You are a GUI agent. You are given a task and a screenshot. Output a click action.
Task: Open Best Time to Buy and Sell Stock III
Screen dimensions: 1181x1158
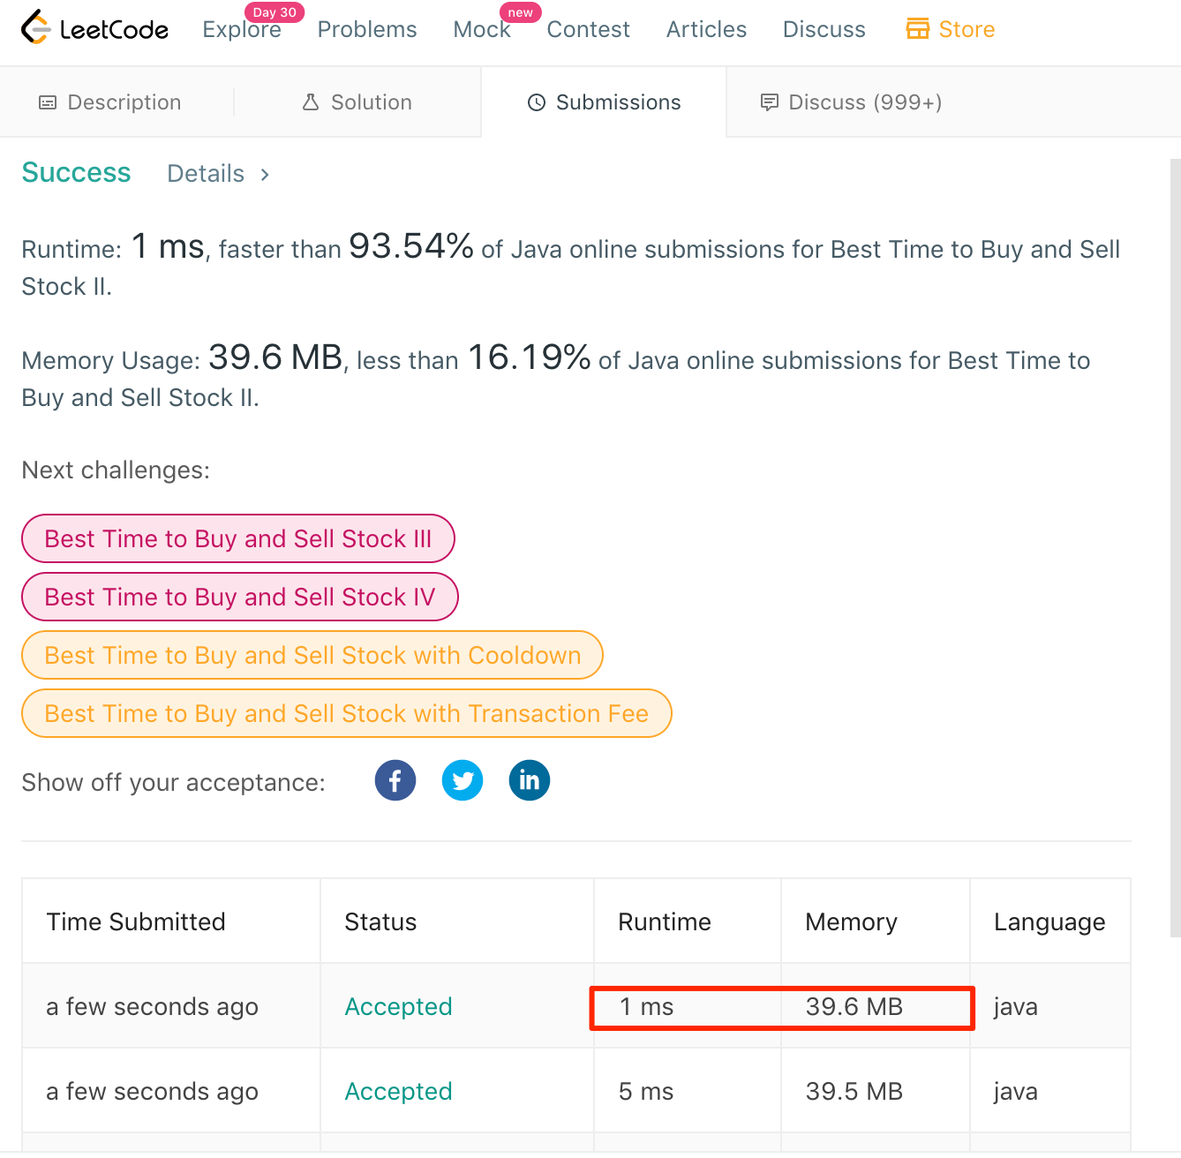[x=237, y=538]
